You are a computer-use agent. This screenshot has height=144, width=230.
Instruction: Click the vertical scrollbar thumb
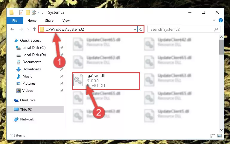pyautogui.click(x=221, y=47)
